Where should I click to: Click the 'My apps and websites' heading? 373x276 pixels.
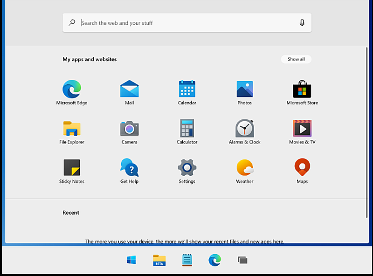pyautogui.click(x=90, y=59)
